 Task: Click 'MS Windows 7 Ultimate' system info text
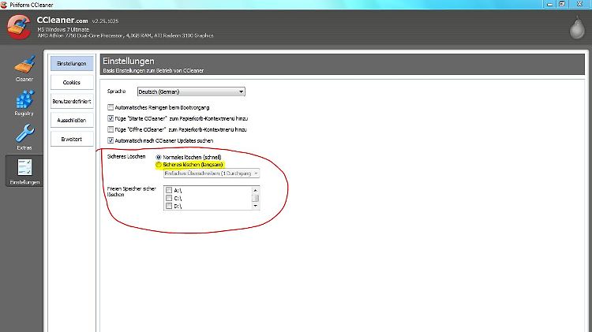pos(63,29)
